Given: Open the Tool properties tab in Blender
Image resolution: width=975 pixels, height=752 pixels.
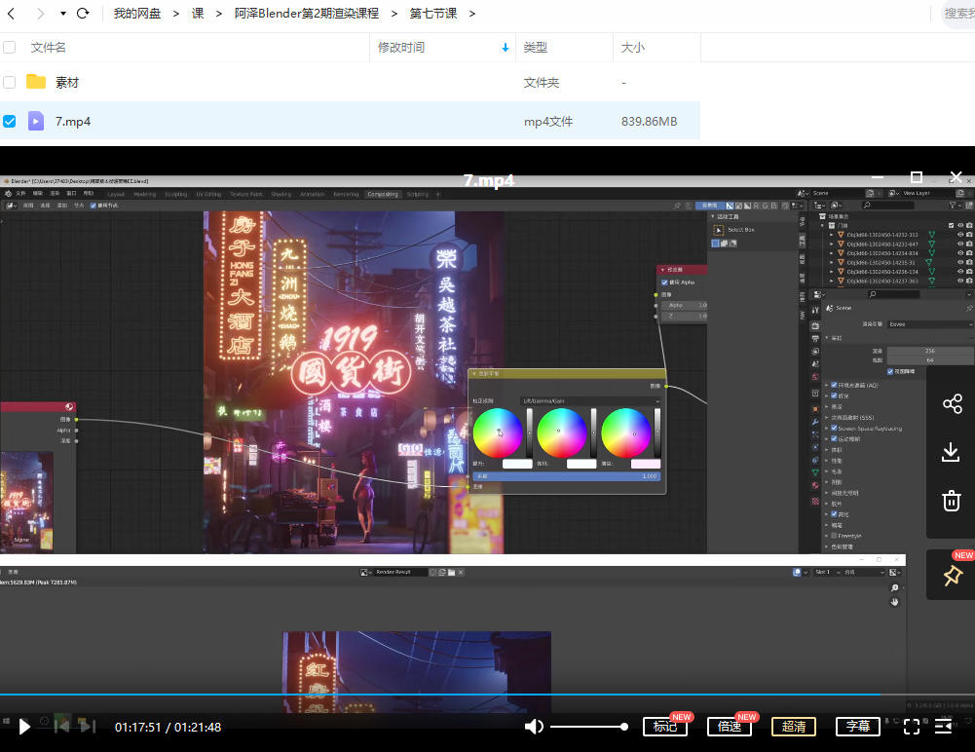Looking at the screenshot, I should click(x=815, y=309).
